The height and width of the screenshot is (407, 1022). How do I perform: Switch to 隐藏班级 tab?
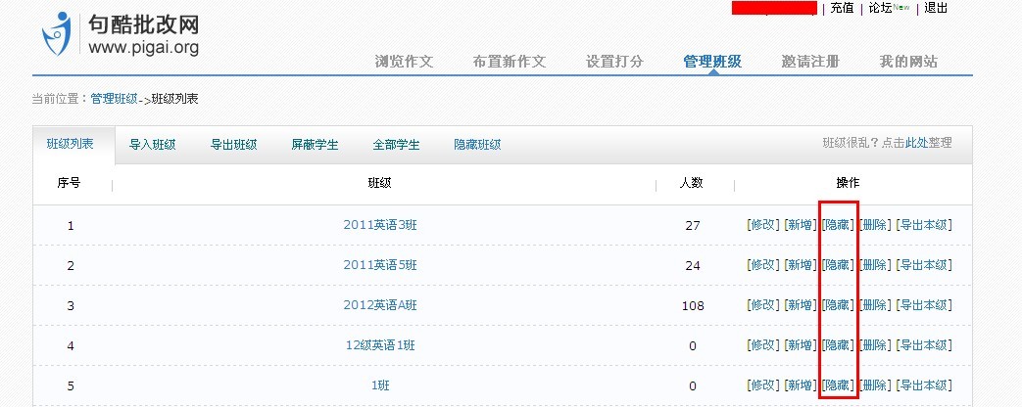point(478,145)
